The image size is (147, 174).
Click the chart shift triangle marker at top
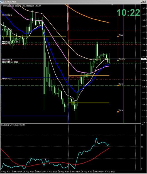(x=112, y=5)
